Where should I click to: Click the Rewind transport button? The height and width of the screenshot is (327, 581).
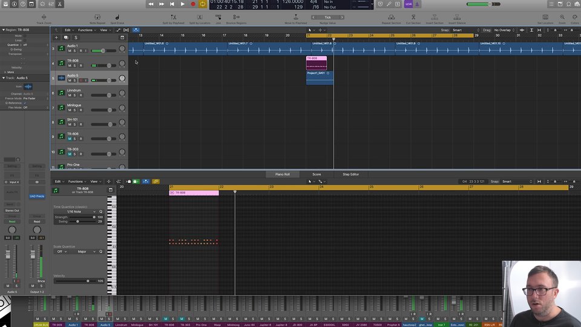[151, 4]
